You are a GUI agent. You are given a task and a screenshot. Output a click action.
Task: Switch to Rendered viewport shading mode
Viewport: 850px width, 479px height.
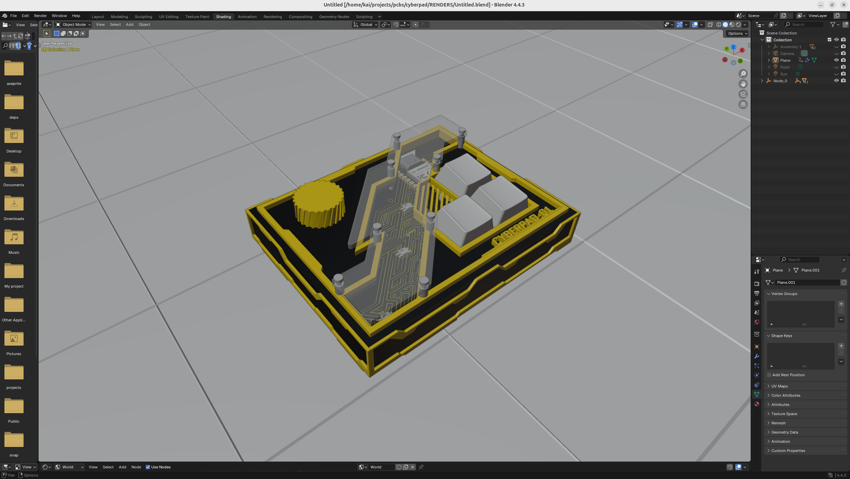tap(738, 25)
